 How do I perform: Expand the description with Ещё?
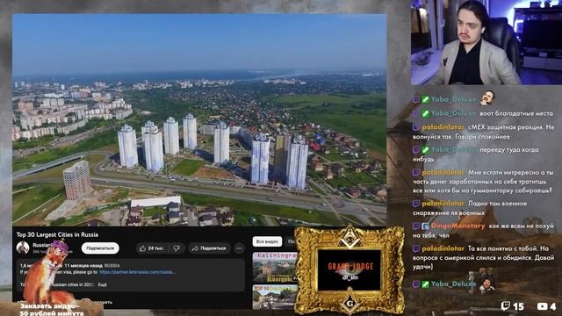tap(102, 284)
